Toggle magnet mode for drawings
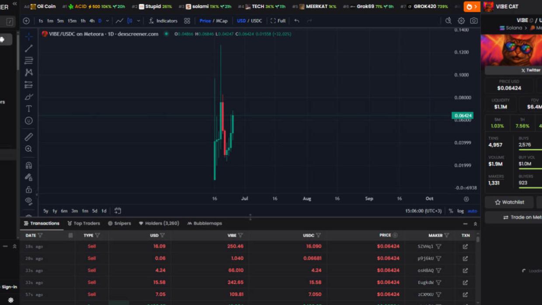The width and height of the screenshot is (542, 305). (x=29, y=165)
